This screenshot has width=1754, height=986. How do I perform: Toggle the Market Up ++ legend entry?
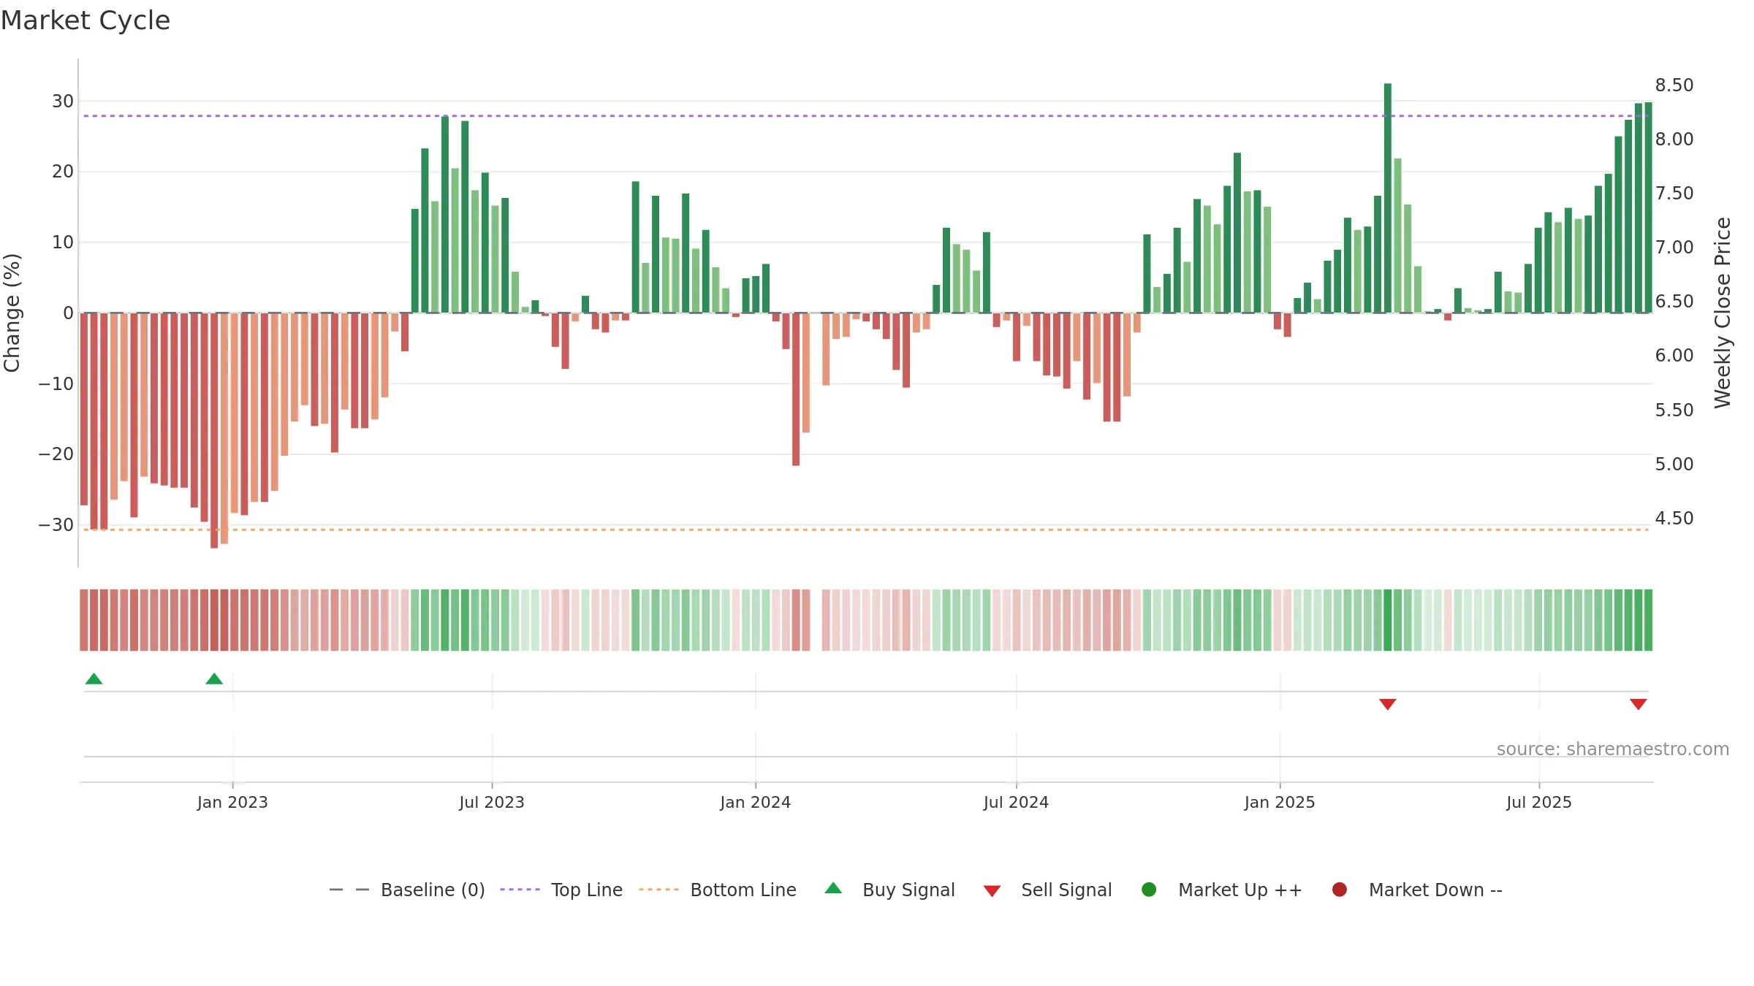[x=1221, y=890]
